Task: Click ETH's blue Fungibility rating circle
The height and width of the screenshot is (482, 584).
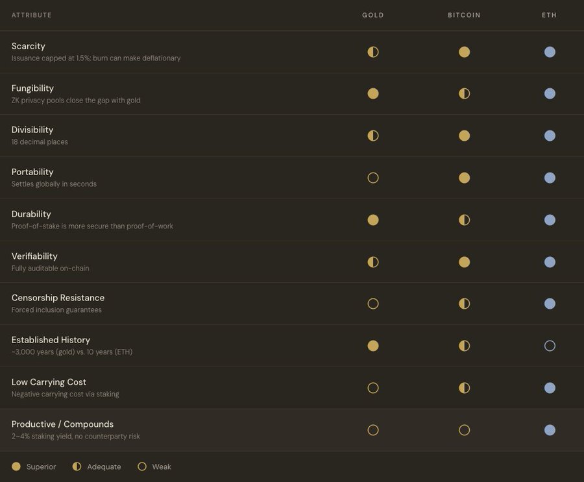Action: pos(550,93)
